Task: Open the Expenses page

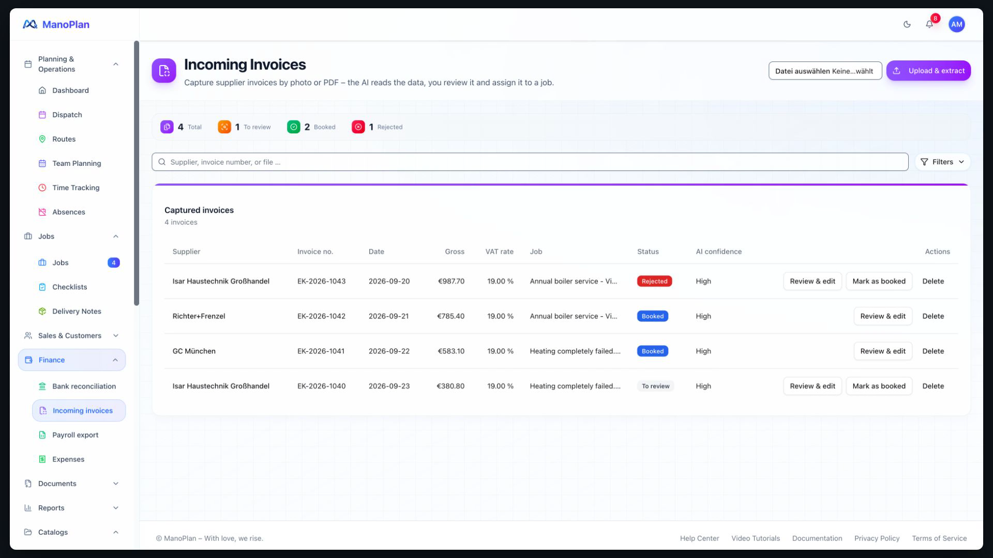Action: pyautogui.click(x=79, y=459)
